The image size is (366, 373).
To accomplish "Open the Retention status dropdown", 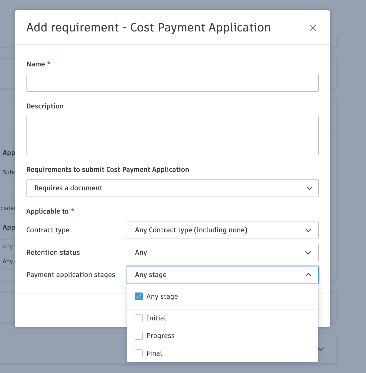I will [x=308, y=252].
